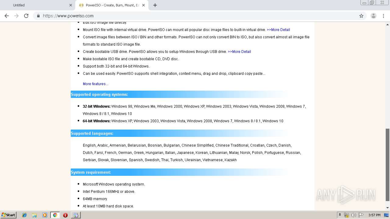The width and height of the screenshot is (390, 219).
Task: Click the 'Can be used easily' feature line
Action: [174, 74]
